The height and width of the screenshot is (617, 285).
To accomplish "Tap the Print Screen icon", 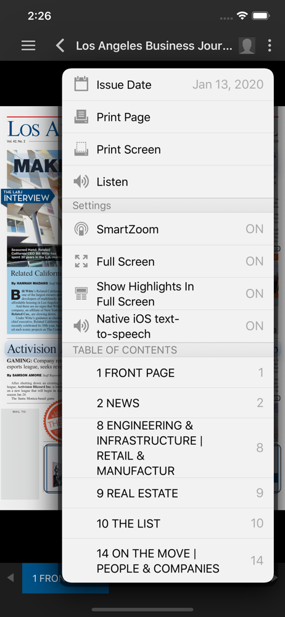I will click(x=81, y=149).
